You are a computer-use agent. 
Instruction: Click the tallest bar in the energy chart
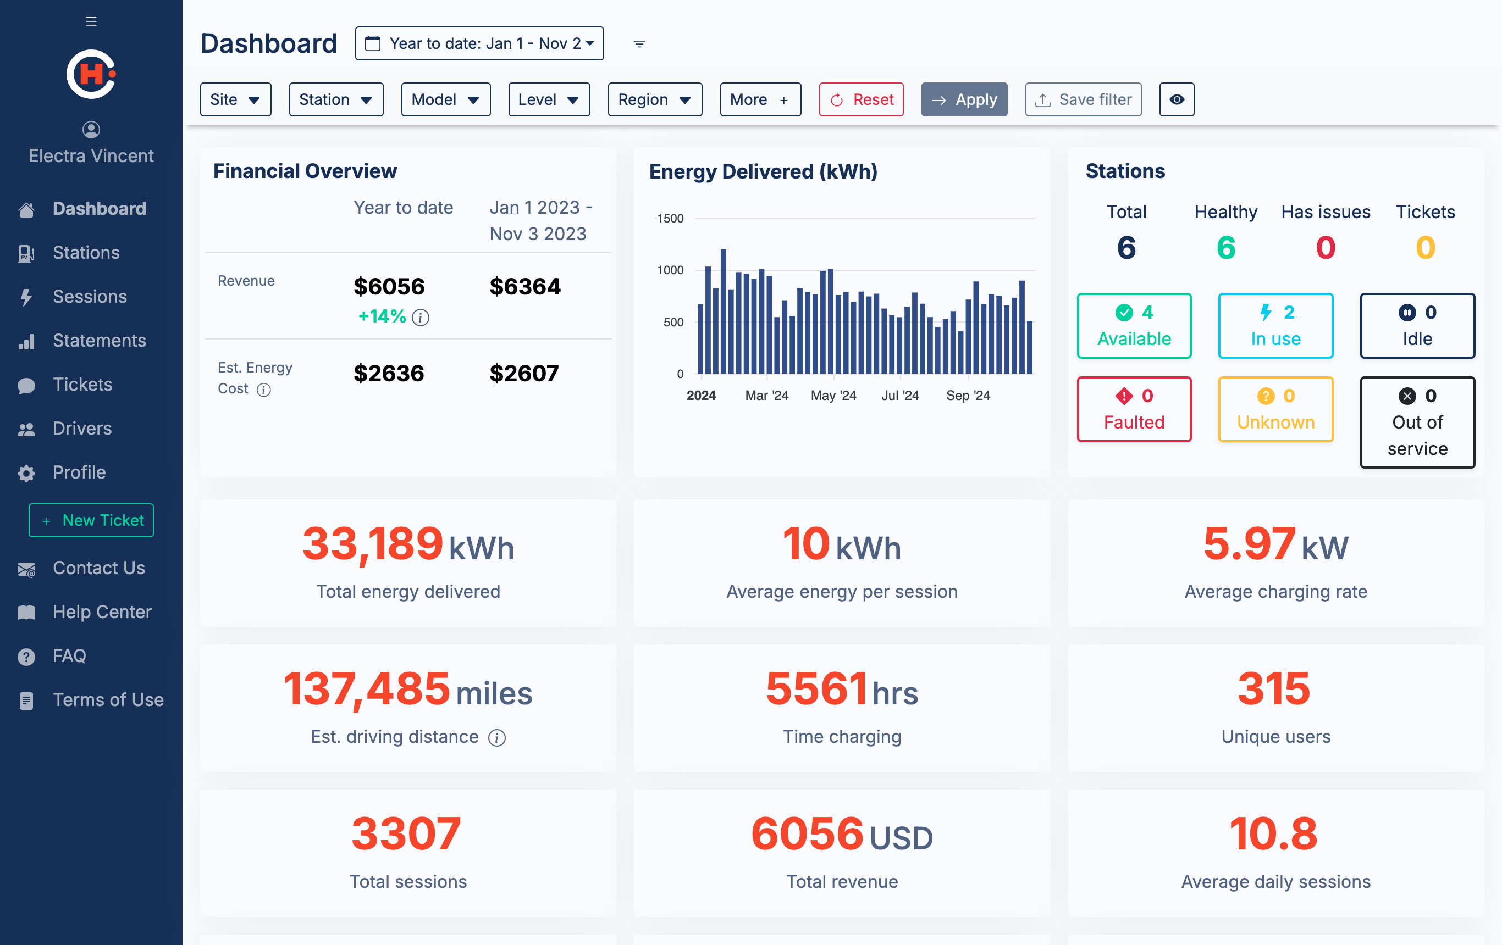pyautogui.click(x=723, y=312)
